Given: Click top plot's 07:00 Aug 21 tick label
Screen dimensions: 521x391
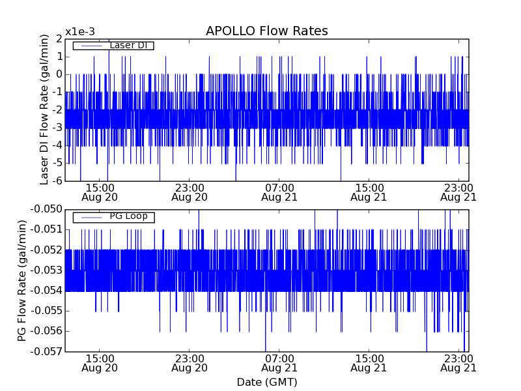Looking at the screenshot, I should (279, 192).
